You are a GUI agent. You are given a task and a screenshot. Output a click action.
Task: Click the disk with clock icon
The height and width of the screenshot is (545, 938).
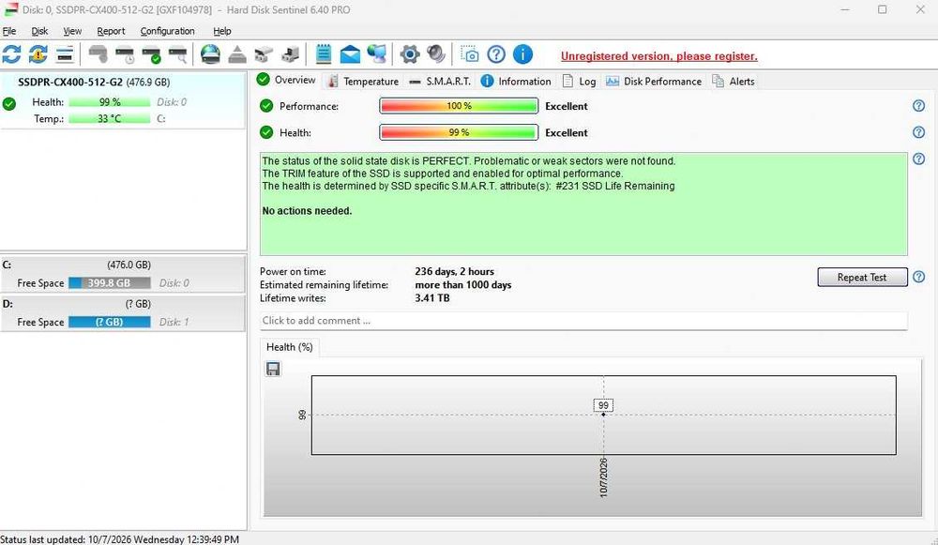click(x=125, y=54)
